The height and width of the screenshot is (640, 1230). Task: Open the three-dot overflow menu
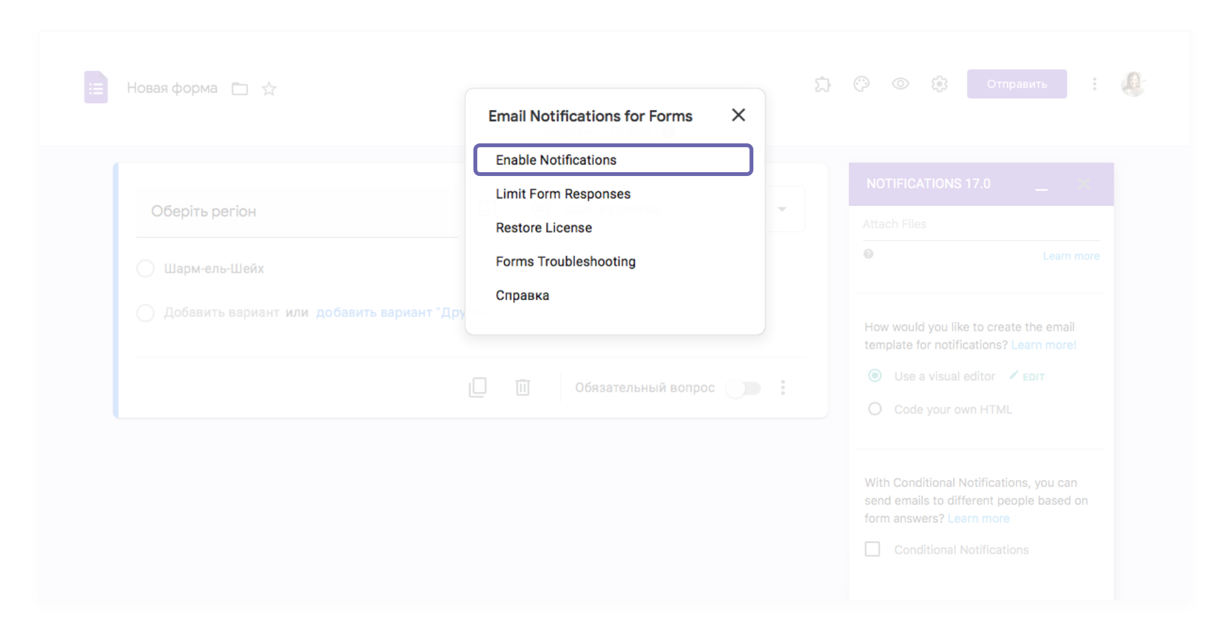(x=1095, y=84)
